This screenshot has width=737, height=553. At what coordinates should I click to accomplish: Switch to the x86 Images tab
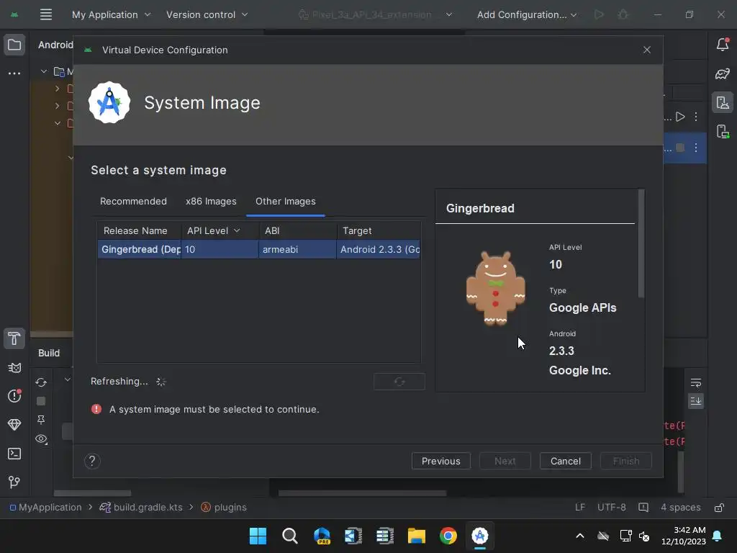(x=211, y=202)
